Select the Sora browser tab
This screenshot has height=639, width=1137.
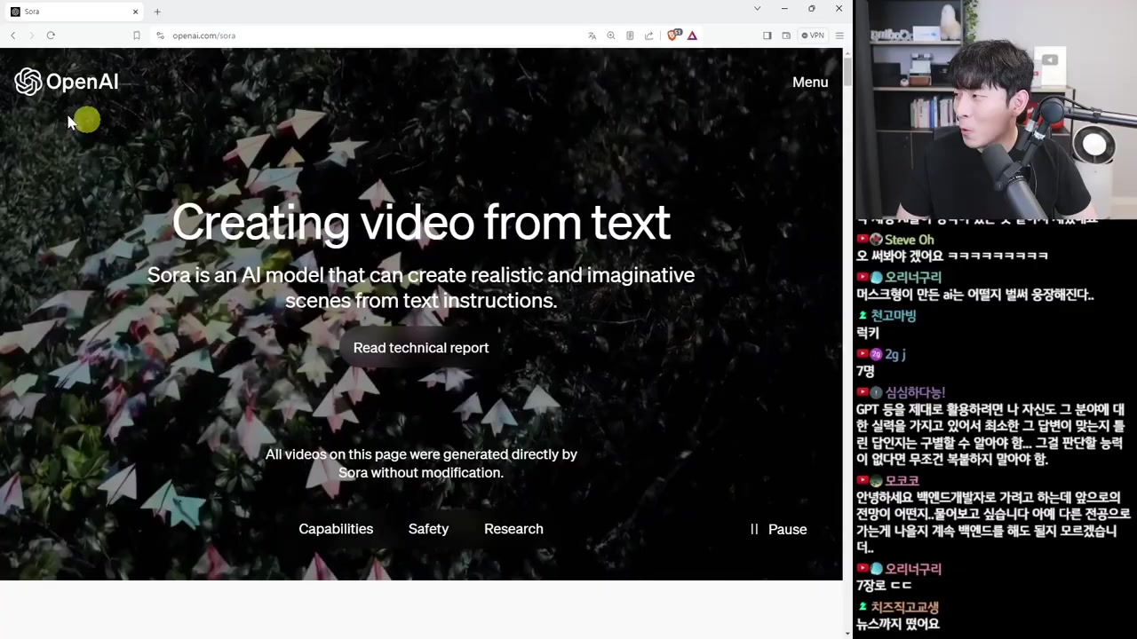click(75, 12)
